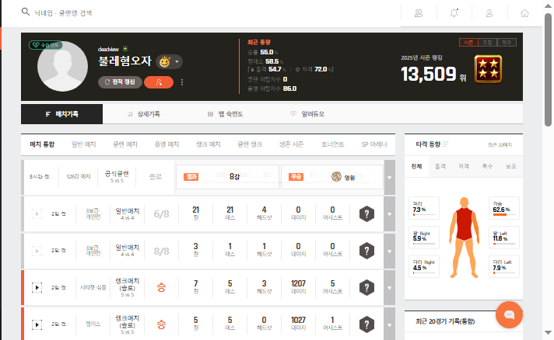Click the orange add-friend button

pyautogui.click(x=159, y=82)
